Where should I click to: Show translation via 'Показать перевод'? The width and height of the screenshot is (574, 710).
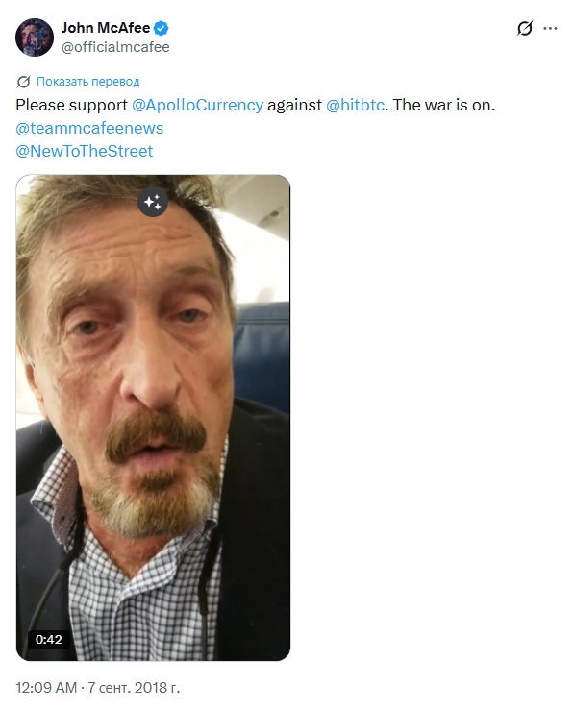[x=87, y=82]
